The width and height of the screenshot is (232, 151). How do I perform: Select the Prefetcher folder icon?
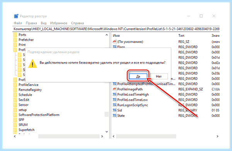pos(15,40)
